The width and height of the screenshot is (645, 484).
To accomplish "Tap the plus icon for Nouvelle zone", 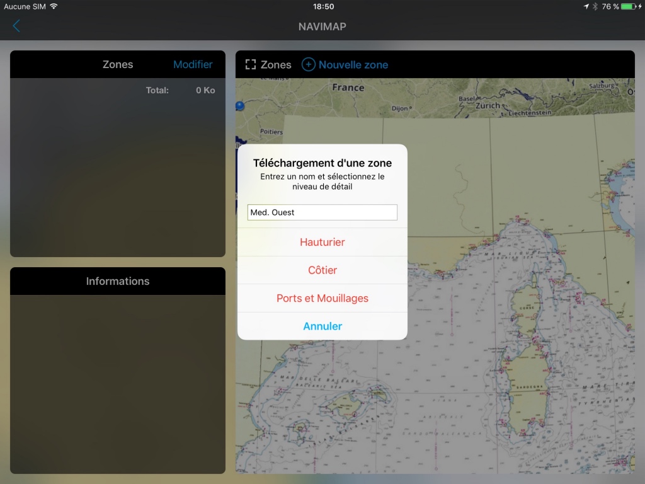I will tap(309, 65).
